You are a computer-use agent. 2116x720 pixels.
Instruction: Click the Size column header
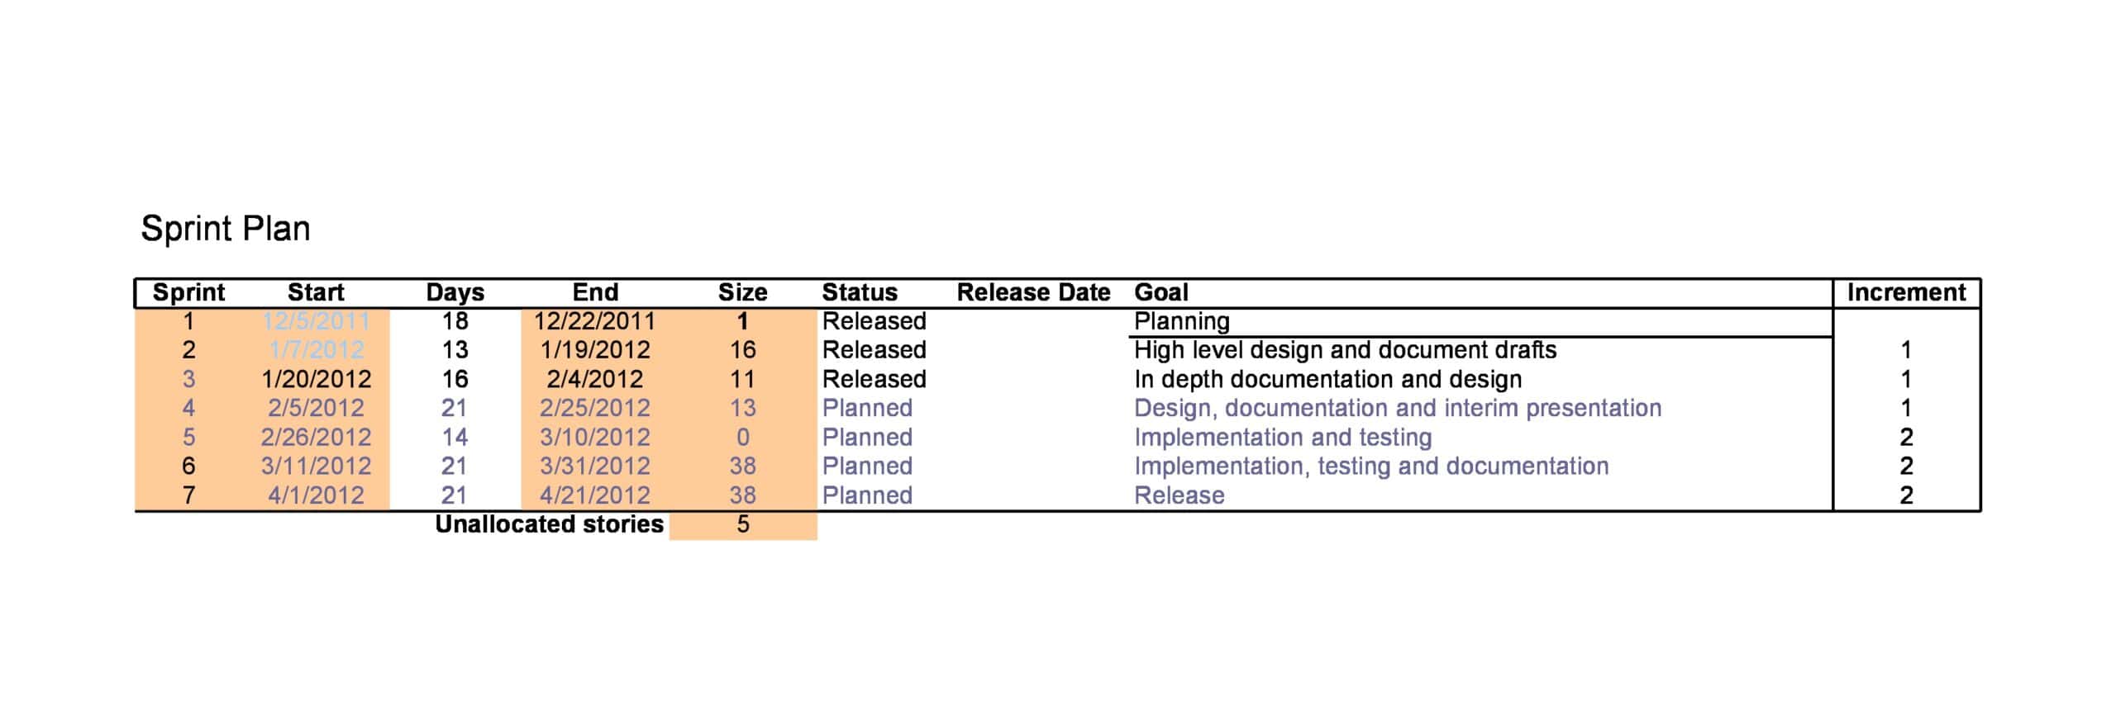(x=742, y=292)
